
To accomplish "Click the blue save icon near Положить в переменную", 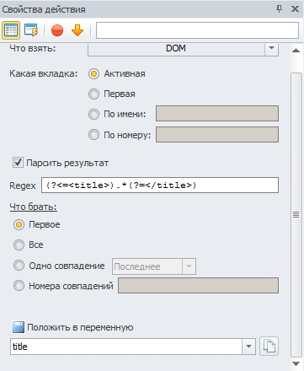I will tap(19, 327).
